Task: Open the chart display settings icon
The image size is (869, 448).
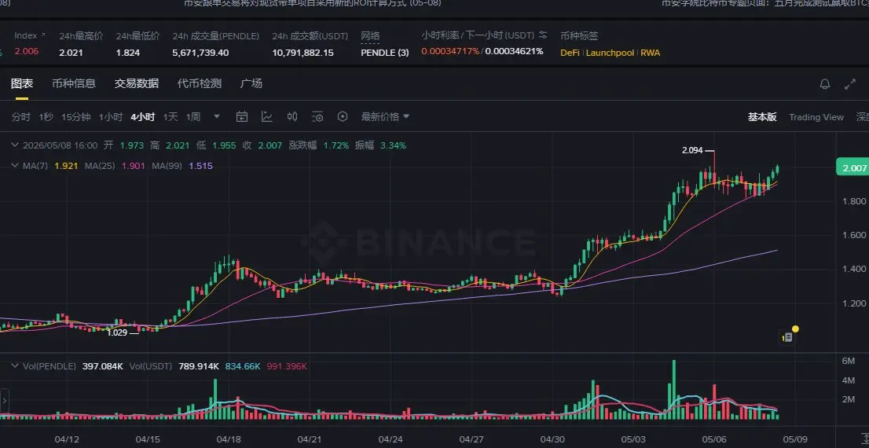Action: point(317,116)
